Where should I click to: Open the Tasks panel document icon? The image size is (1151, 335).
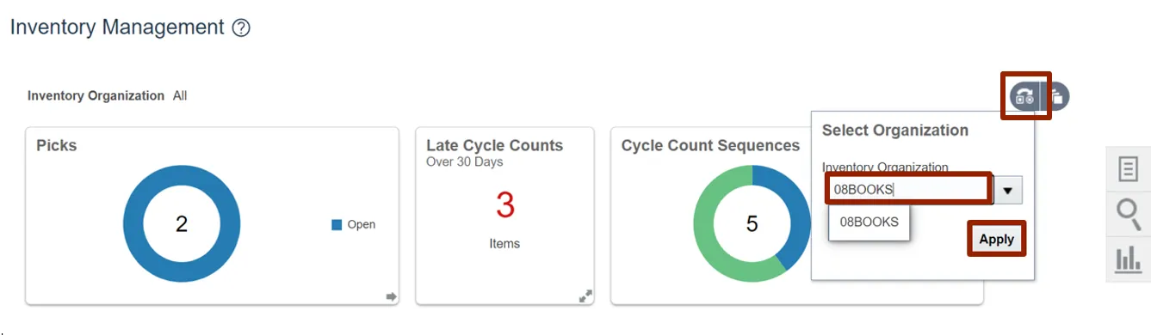pos(1128,168)
